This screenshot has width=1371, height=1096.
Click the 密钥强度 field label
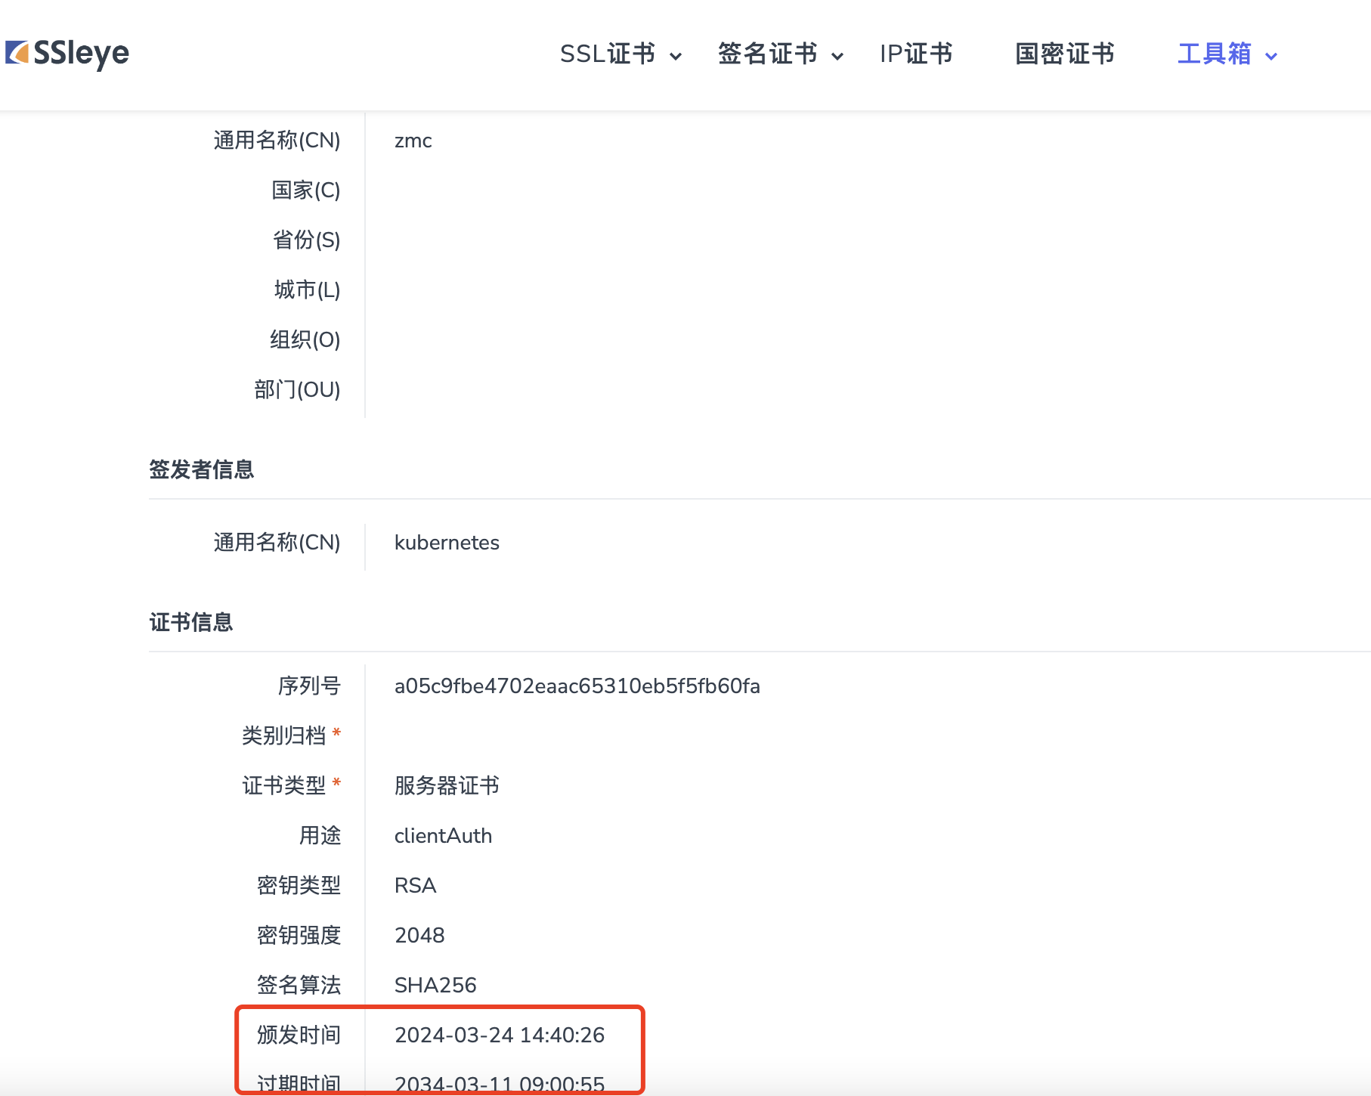point(299,936)
